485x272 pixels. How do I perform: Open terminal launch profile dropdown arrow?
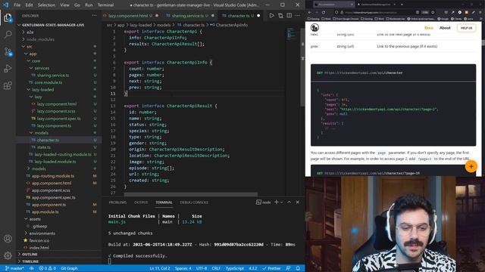coord(282,202)
